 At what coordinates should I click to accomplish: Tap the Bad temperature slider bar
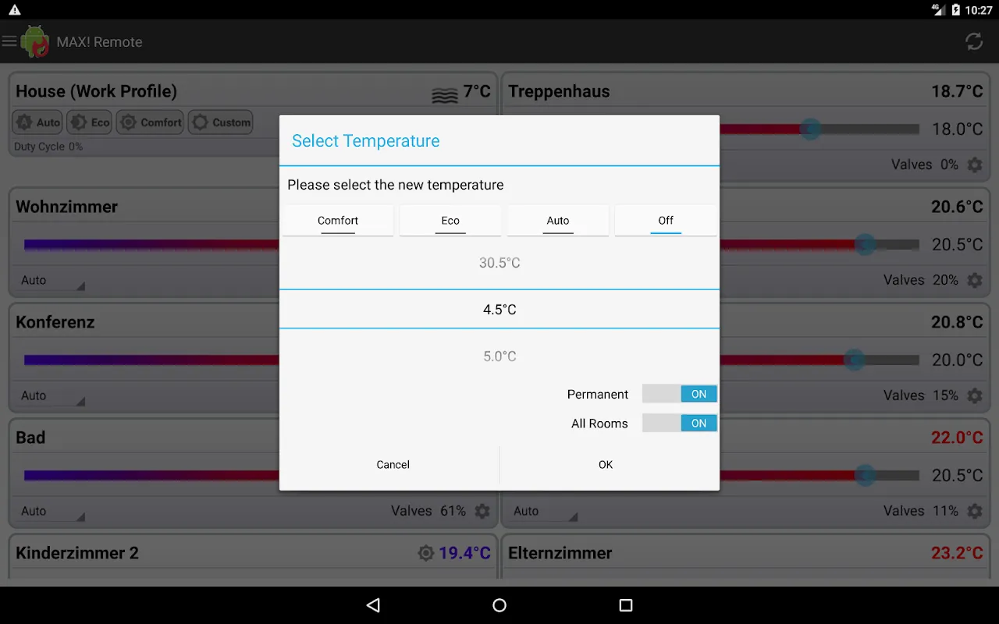click(x=151, y=475)
